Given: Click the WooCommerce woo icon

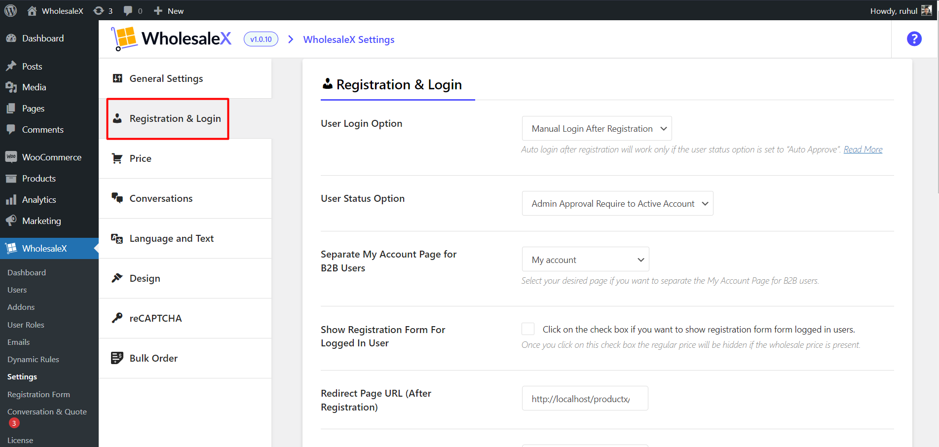Looking at the screenshot, I should (x=11, y=157).
